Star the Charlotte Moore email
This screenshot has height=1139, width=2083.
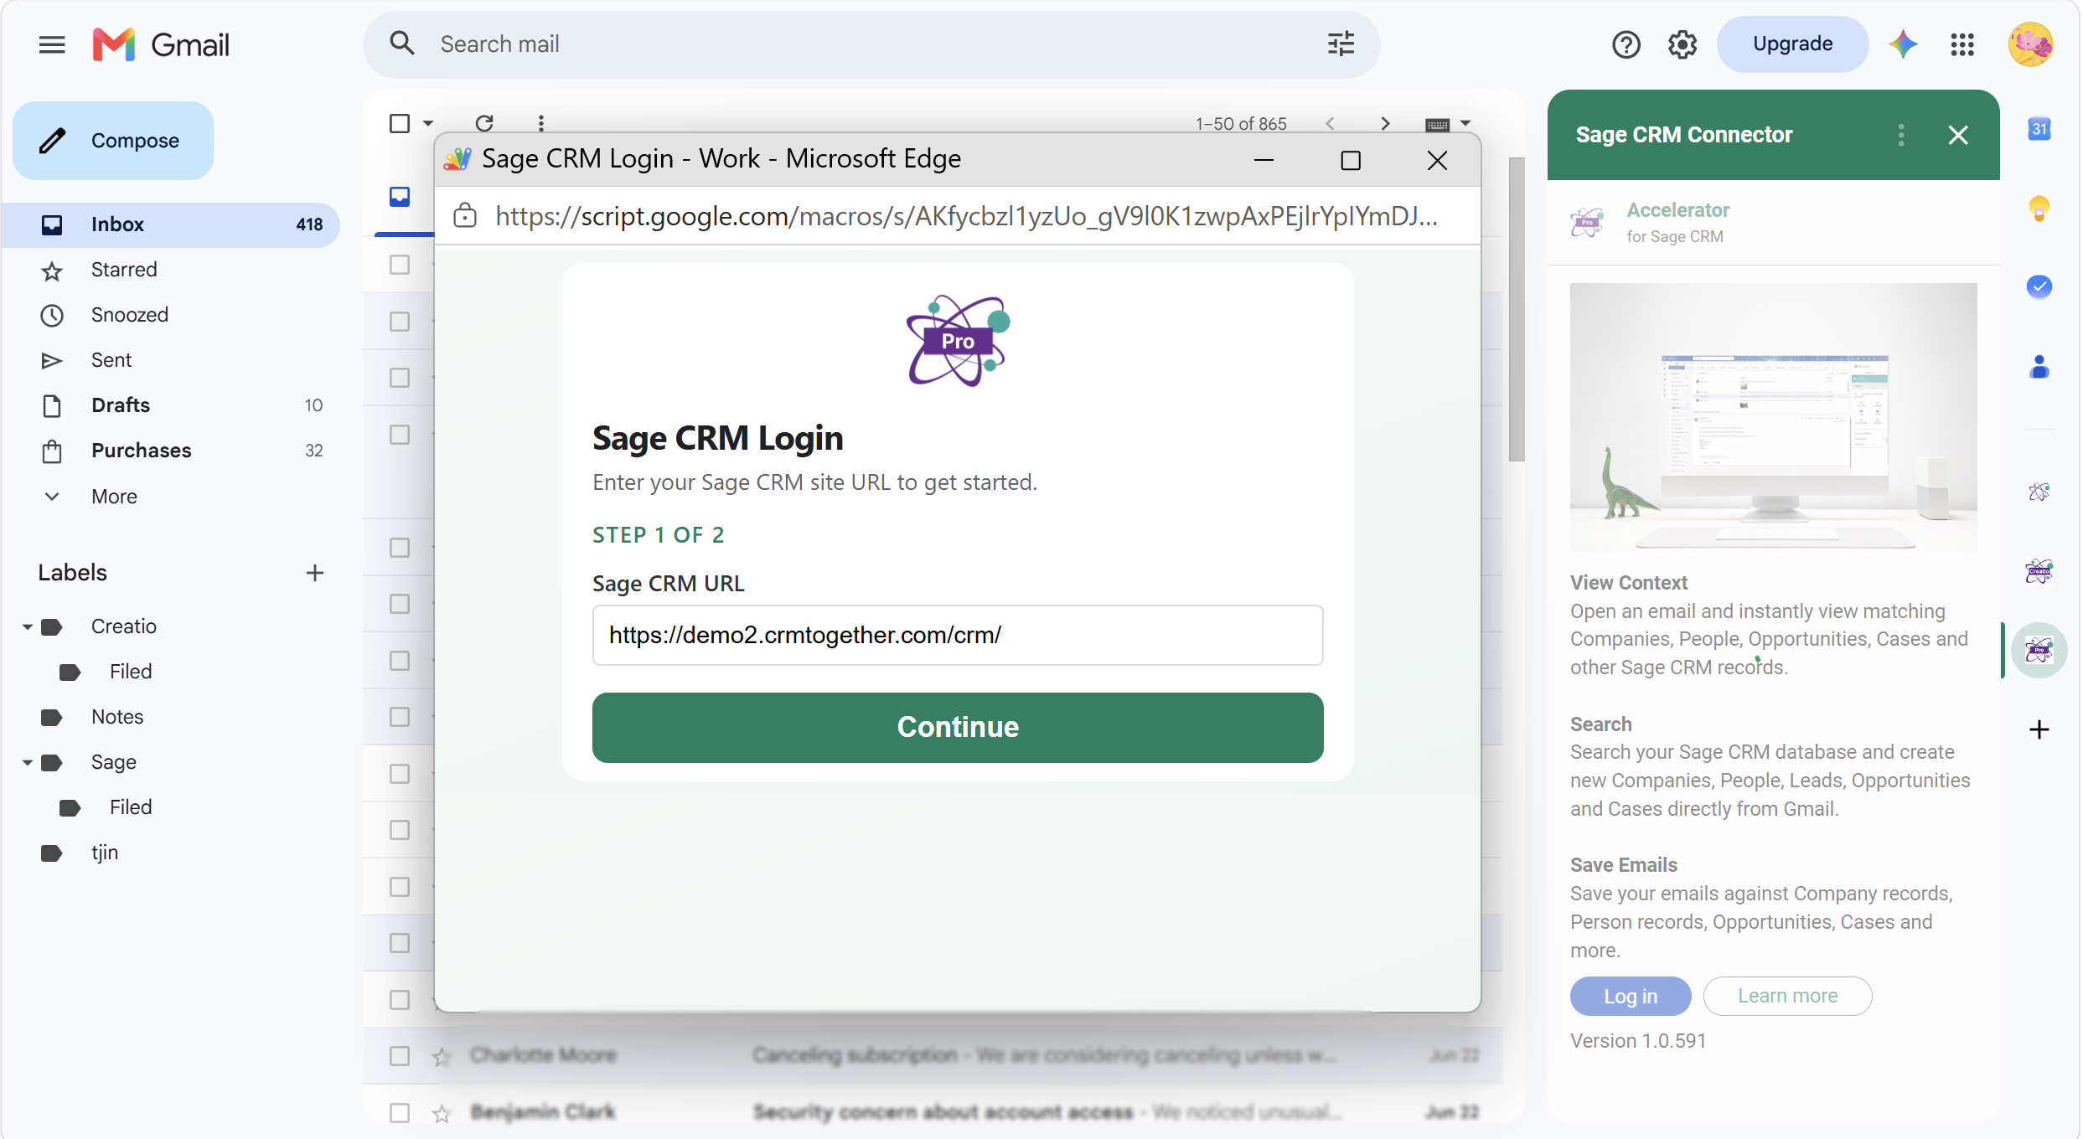pos(442,1056)
